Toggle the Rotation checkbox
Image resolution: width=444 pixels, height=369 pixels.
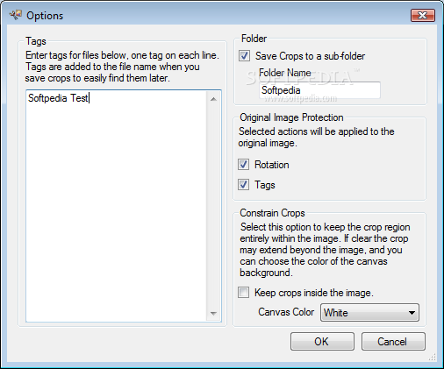(x=243, y=165)
